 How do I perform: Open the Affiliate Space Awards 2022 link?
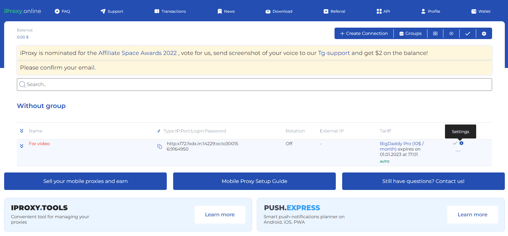[x=138, y=53]
